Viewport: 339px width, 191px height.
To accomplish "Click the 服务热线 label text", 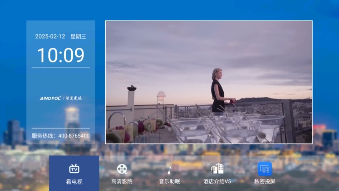I will 43,136.
